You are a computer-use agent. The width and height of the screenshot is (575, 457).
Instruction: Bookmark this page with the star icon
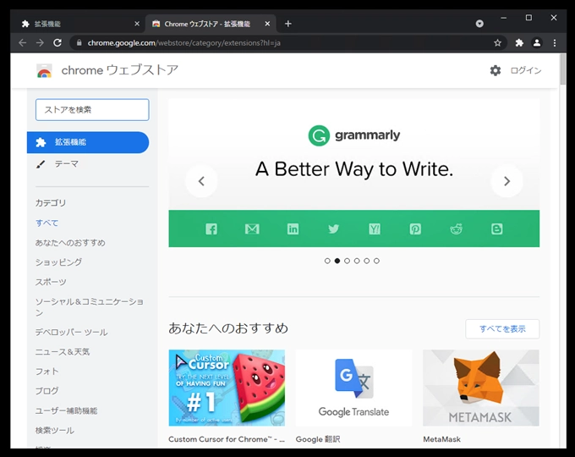(x=497, y=43)
